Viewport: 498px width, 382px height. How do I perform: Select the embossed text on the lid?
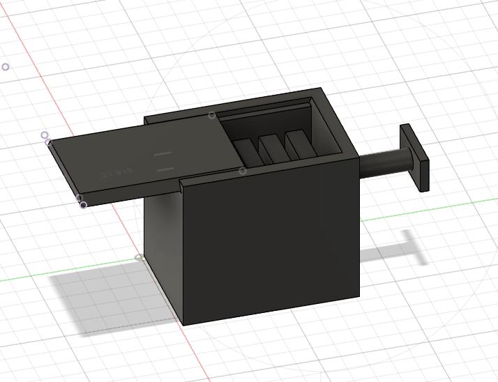click(x=117, y=173)
